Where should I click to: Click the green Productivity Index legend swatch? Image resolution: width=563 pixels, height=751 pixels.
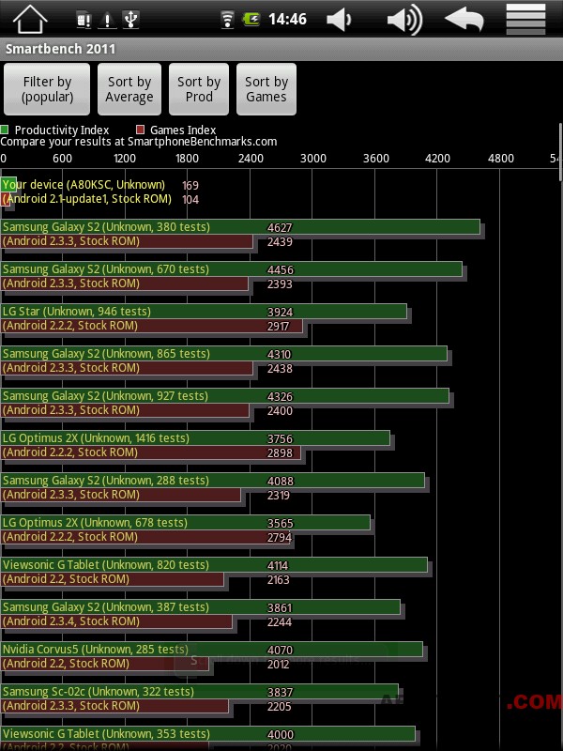(5, 130)
